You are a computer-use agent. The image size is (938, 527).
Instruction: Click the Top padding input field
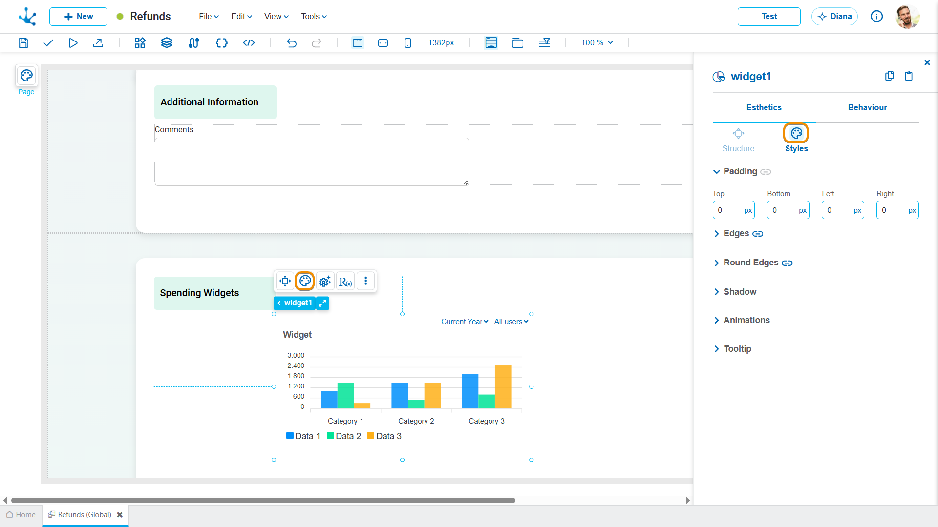pos(733,210)
